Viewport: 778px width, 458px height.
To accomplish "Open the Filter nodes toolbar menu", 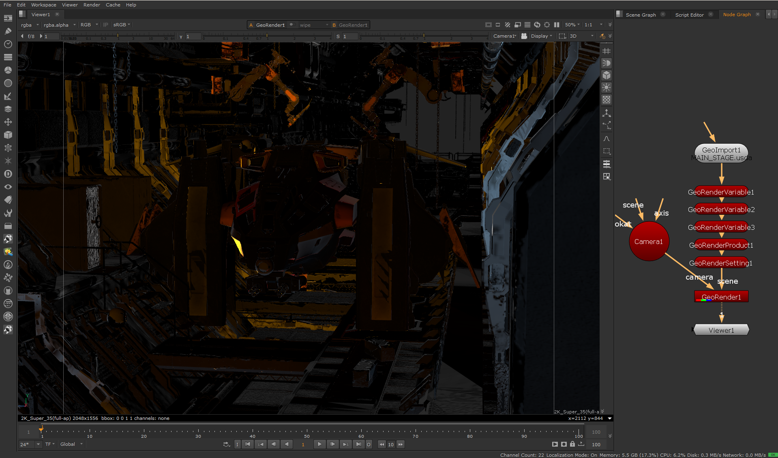I will click(8, 83).
